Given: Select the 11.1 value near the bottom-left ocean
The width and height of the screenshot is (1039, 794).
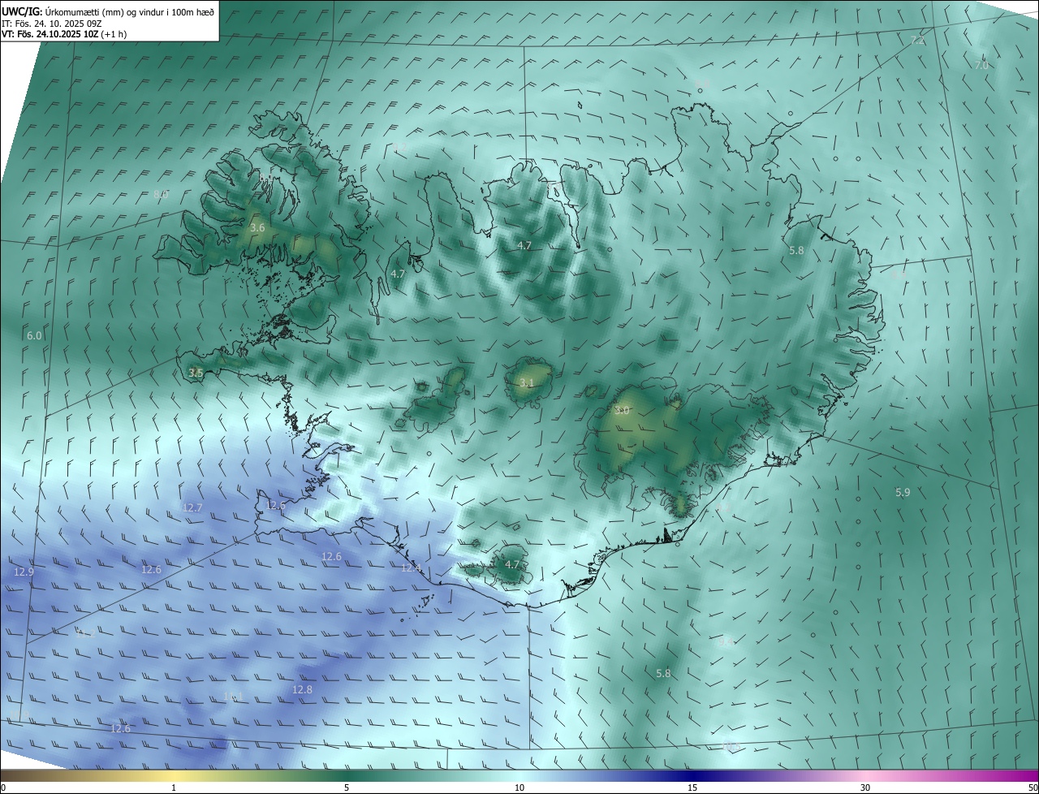Looking at the screenshot, I should [233, 697].
